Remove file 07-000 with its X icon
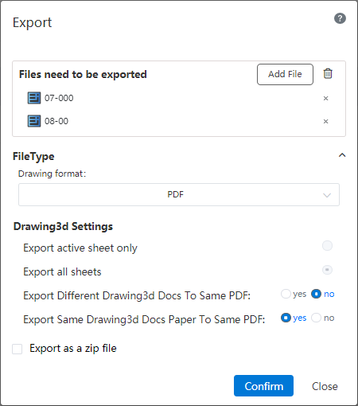The height and width of the screenshot is (406, 358). tap(326, 99)
